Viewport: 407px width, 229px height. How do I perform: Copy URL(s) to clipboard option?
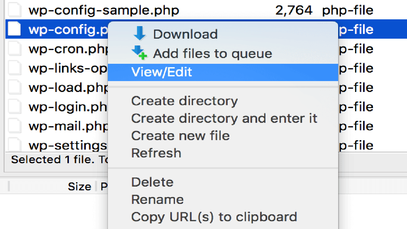click(x=223, y=217)
